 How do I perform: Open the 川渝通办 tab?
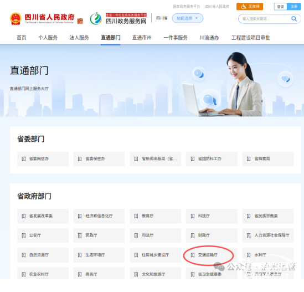209,38
